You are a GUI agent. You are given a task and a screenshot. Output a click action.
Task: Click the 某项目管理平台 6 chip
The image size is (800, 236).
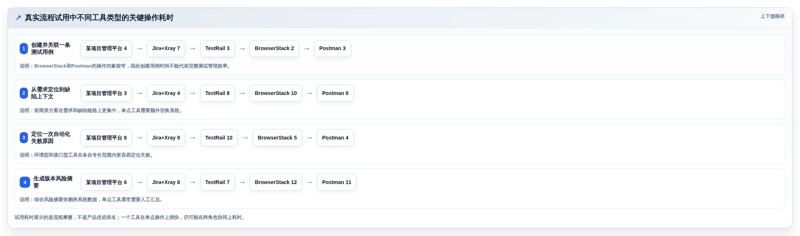pyautogui.click(x=106, y=182)
